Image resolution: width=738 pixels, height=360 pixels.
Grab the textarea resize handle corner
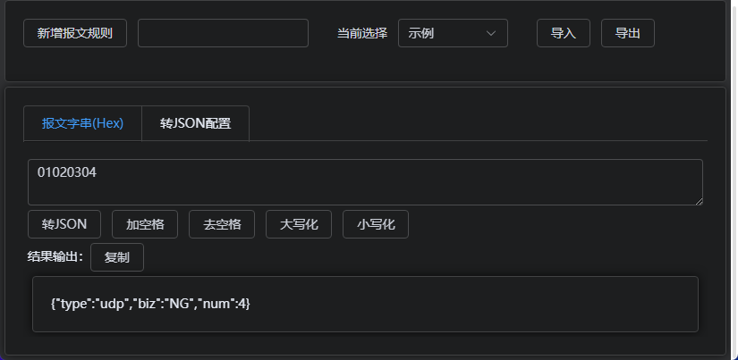point(699,201)
